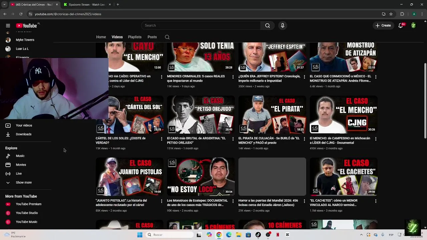Open options for El Pirata de Culiacán video
This screenshot has height=240, width=427.
point(304,139)
